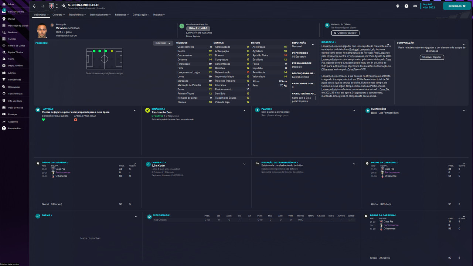
Task: Expand the Dinâmica panel chevron
Action: coord(244,110)
